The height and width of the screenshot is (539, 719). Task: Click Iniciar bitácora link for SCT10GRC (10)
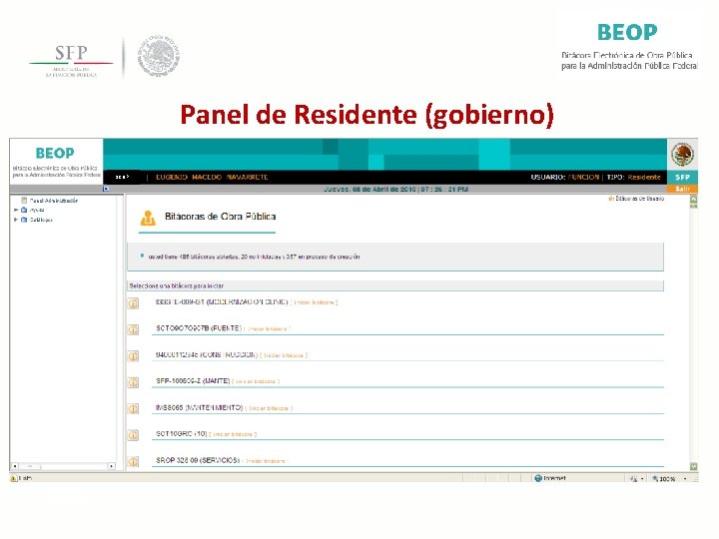tap(233, 434)
